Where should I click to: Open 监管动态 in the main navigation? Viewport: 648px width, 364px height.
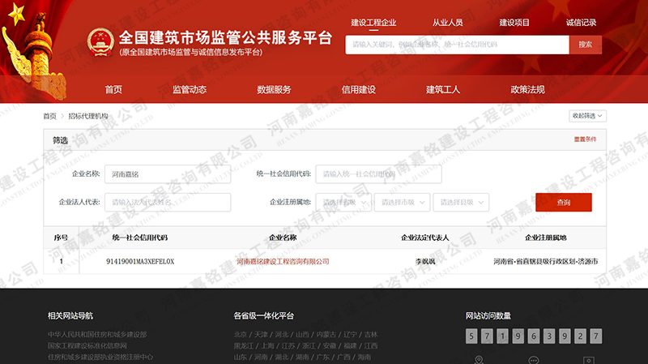[x=190, y=89]
